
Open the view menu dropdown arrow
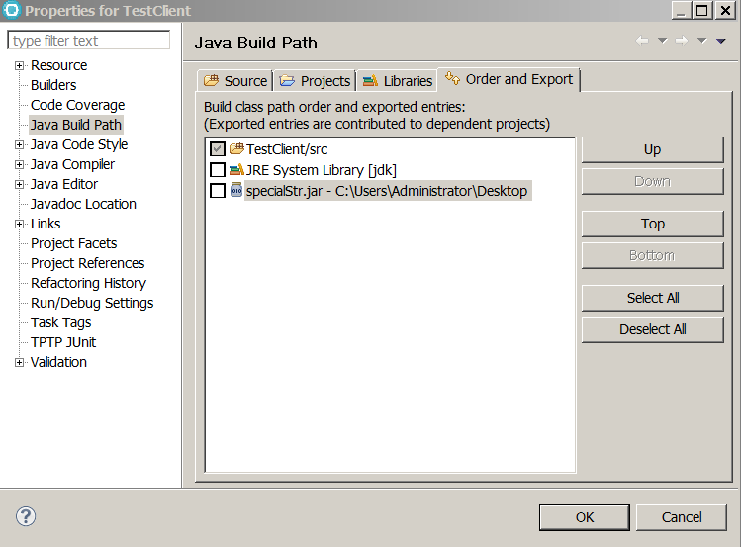click(720, 42)
